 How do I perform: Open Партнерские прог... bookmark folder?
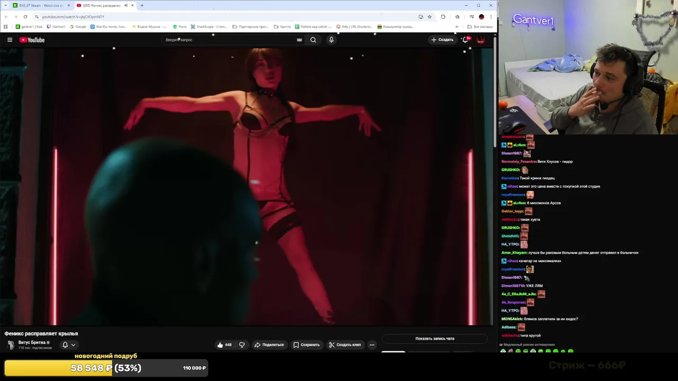[x=251, y=26]
